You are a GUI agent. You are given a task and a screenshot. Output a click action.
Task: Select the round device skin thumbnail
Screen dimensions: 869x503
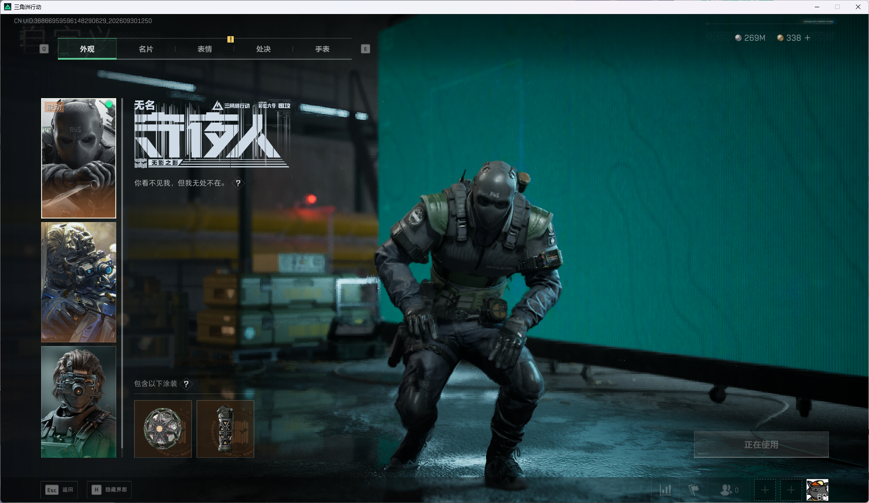coord(163,429)
